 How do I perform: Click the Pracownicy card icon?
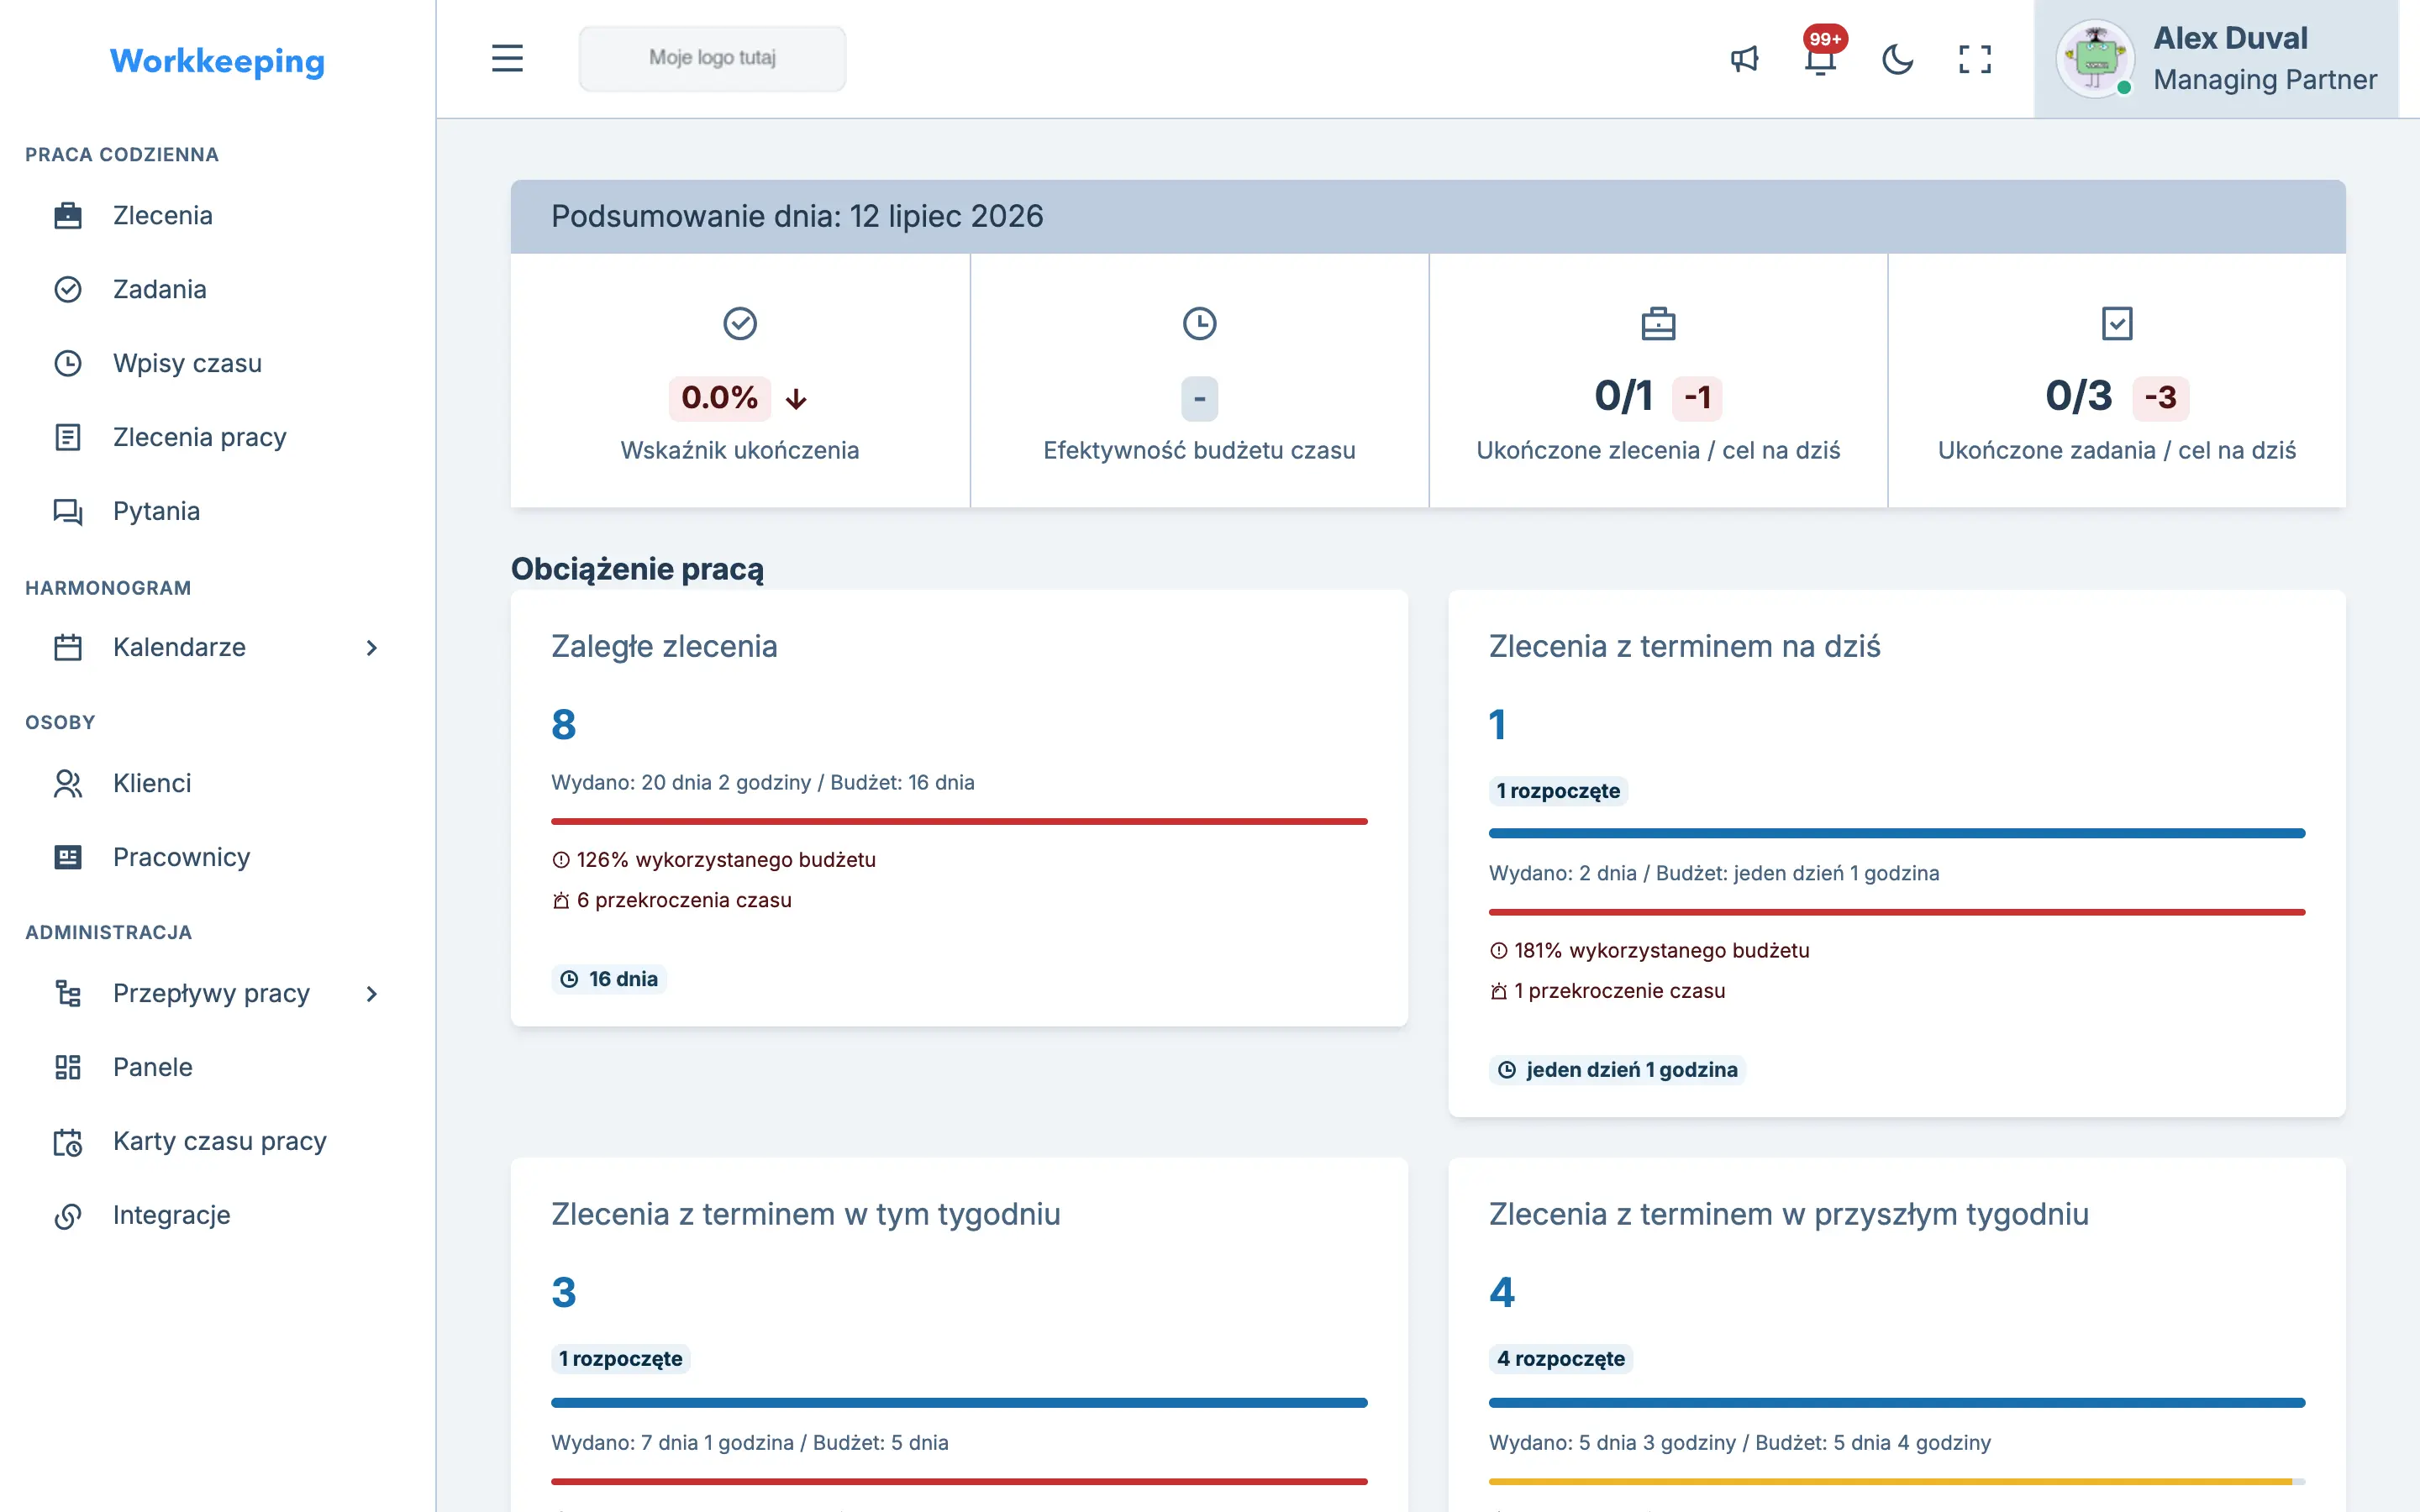coord(68,857)
